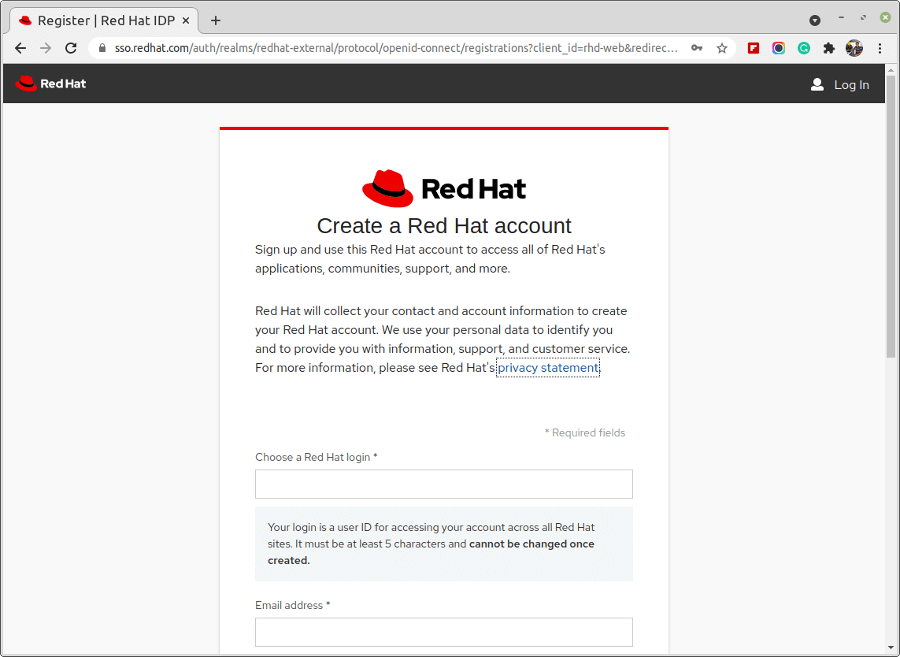Click the page vertical scrollbar thumb

click(891, 217)
